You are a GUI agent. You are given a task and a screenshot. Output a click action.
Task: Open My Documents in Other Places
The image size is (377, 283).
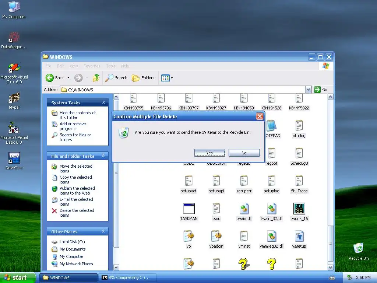pyautogui.click(x=73, y=249)
